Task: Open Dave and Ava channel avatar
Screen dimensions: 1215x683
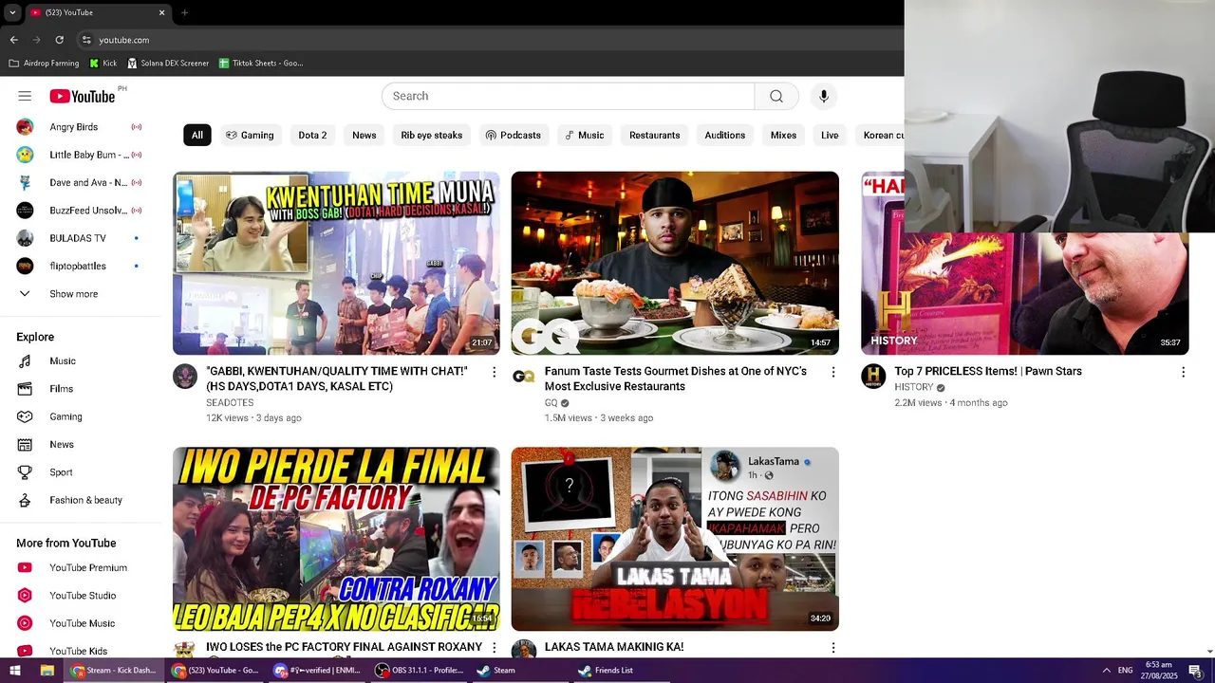Action: point(26,182)
